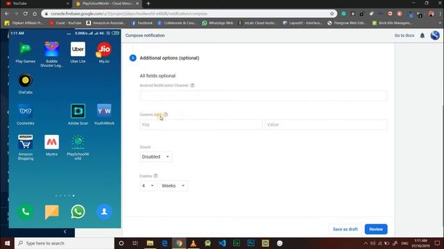Open Go to docs link
This screenshot has width=444, height=249.
point(404,35)
